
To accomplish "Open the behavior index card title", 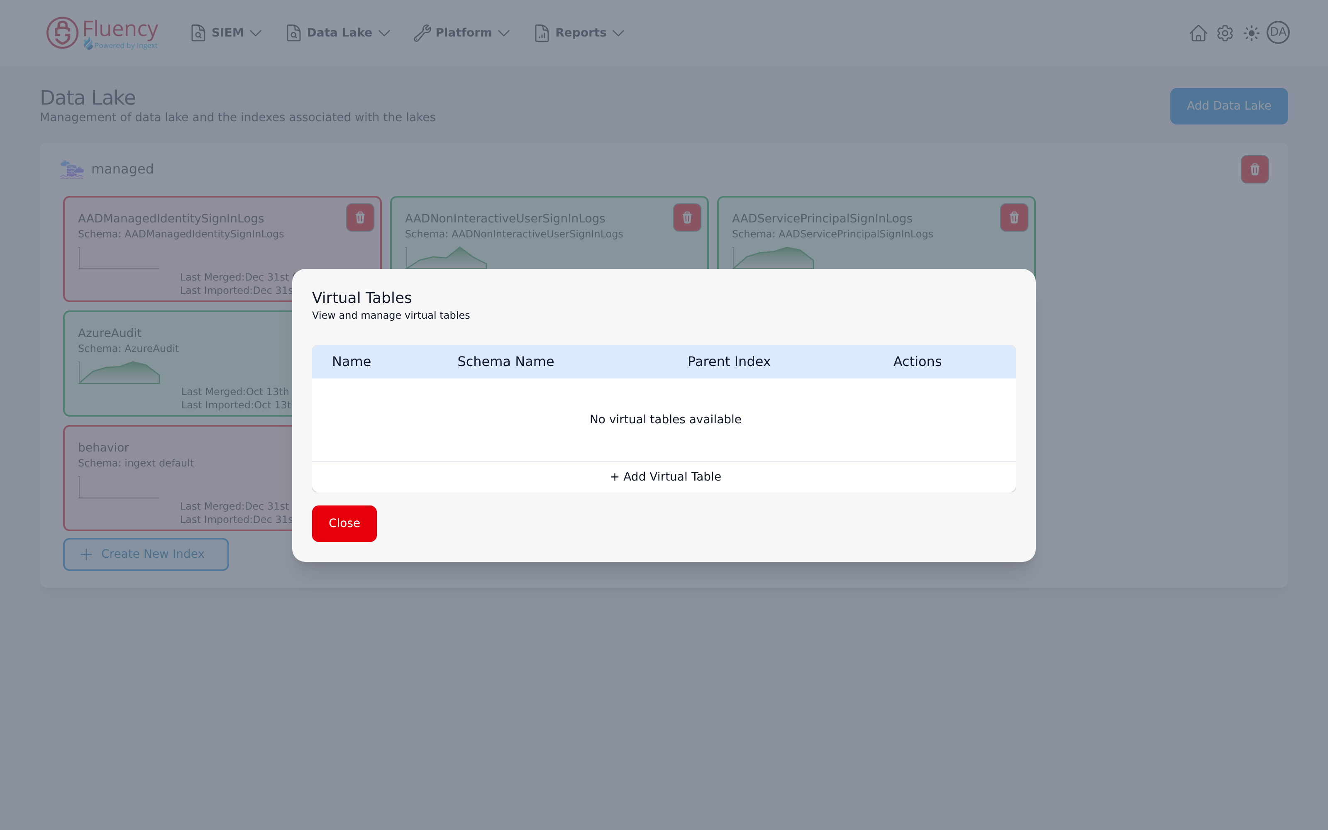I will pos(103,447).
